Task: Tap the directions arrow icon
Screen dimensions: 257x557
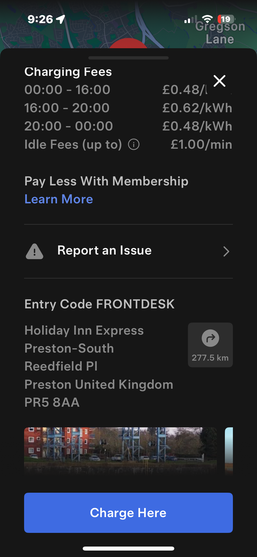Action: 210,338
